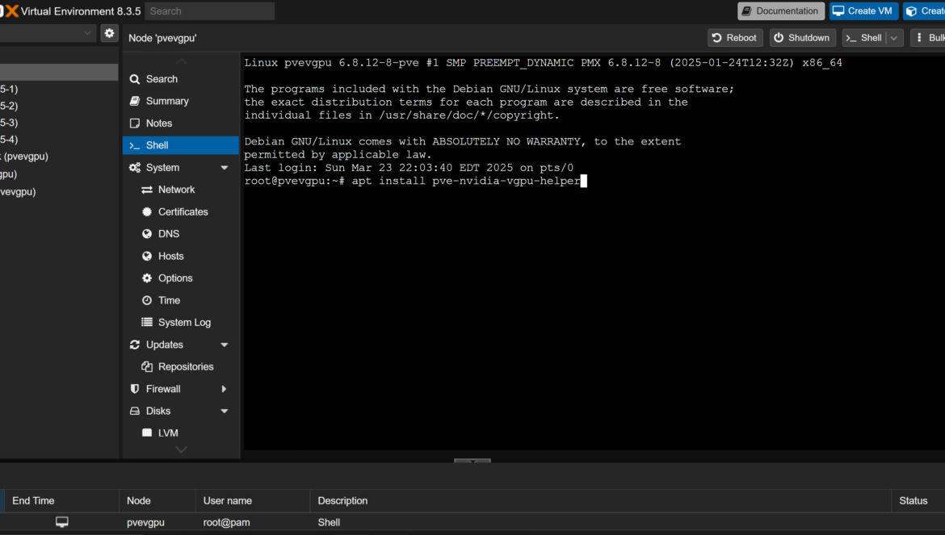Collapse the Disks submenu arrow
The width and height of the screenshot is (945, 535).
pos(225,411)
